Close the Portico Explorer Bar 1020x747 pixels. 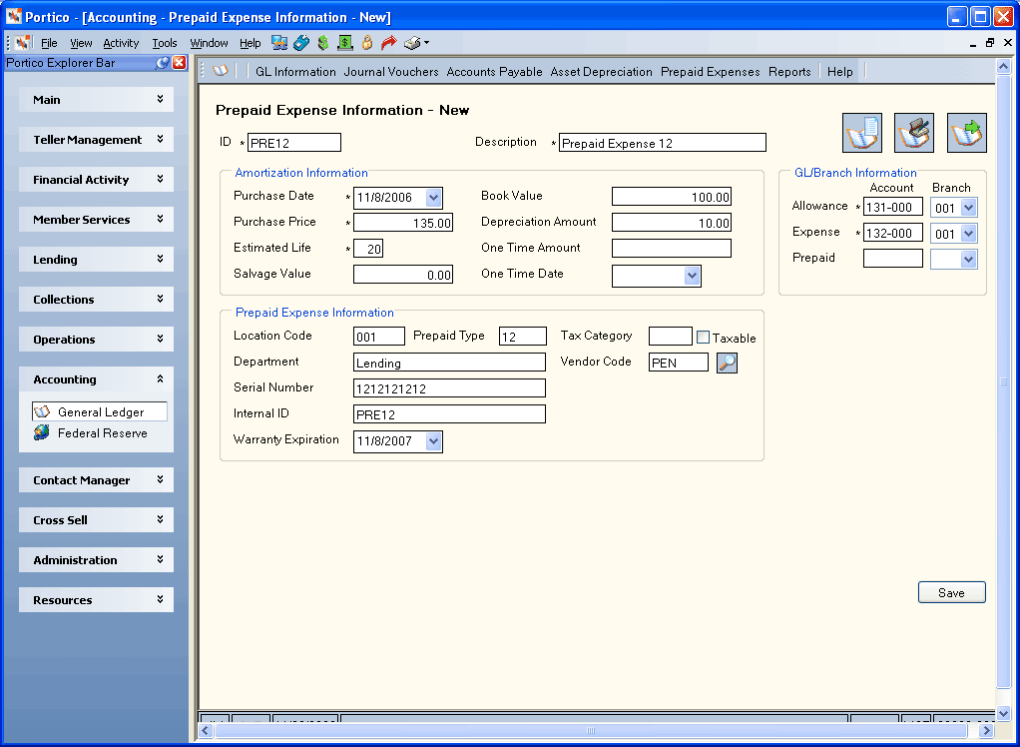pos(179,63)
